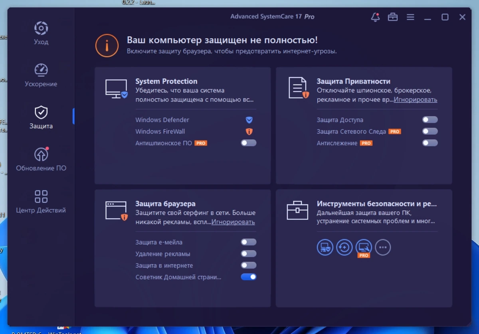Click the PRO badge next to Антишпионское ПО

click(x=201, y=143)
